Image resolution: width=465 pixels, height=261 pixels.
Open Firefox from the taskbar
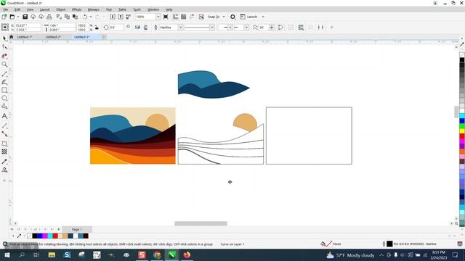(x=187, y=254)
